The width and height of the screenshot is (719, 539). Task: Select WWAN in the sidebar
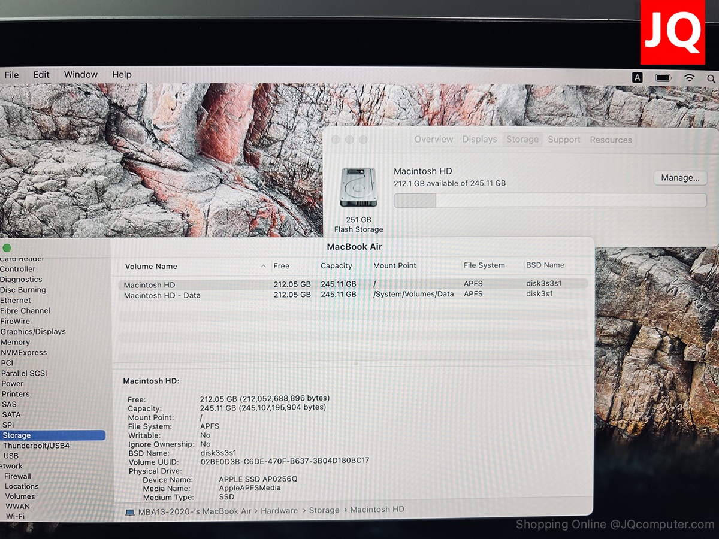click(17, 507)
